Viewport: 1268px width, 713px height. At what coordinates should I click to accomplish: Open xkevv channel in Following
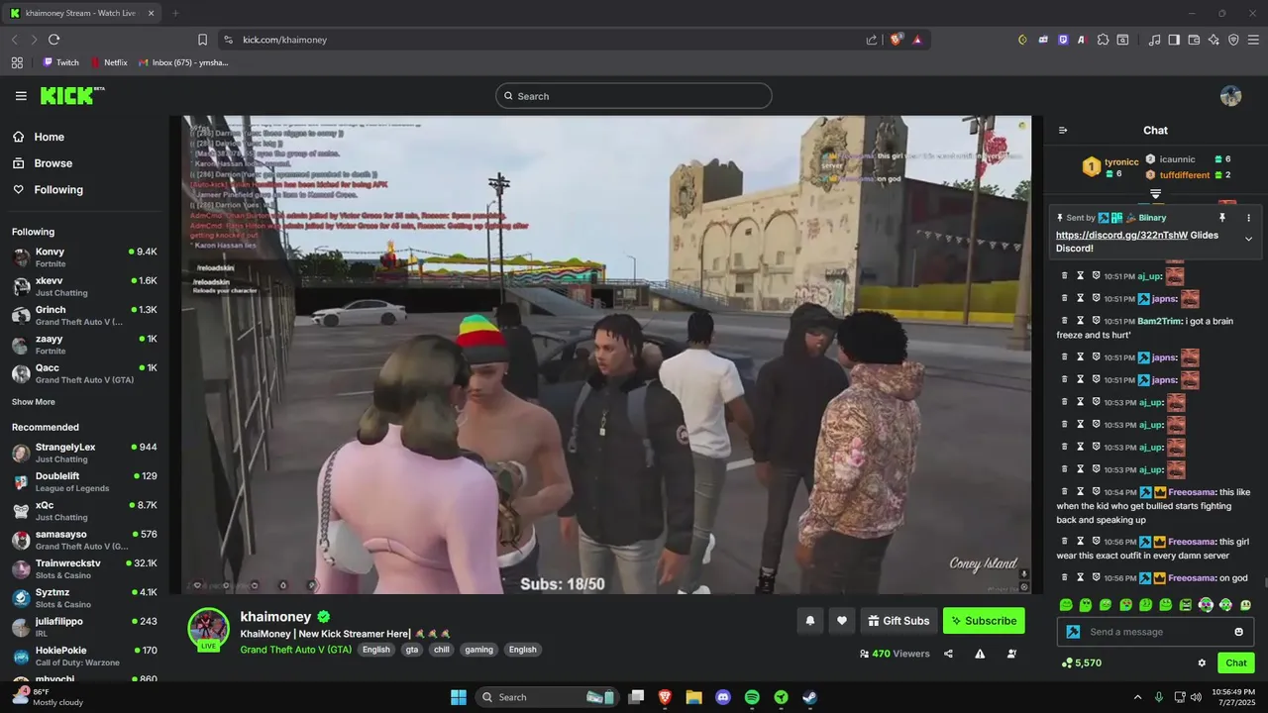[x=84, y=286]
